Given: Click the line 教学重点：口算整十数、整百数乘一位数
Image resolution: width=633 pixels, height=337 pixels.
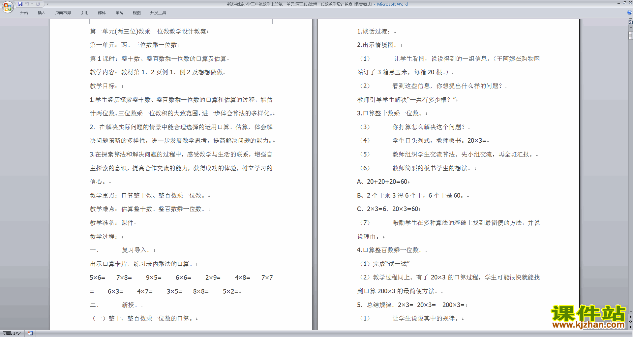Looking at the screenshot, I should pyautogui.click(x=147, y=196).
